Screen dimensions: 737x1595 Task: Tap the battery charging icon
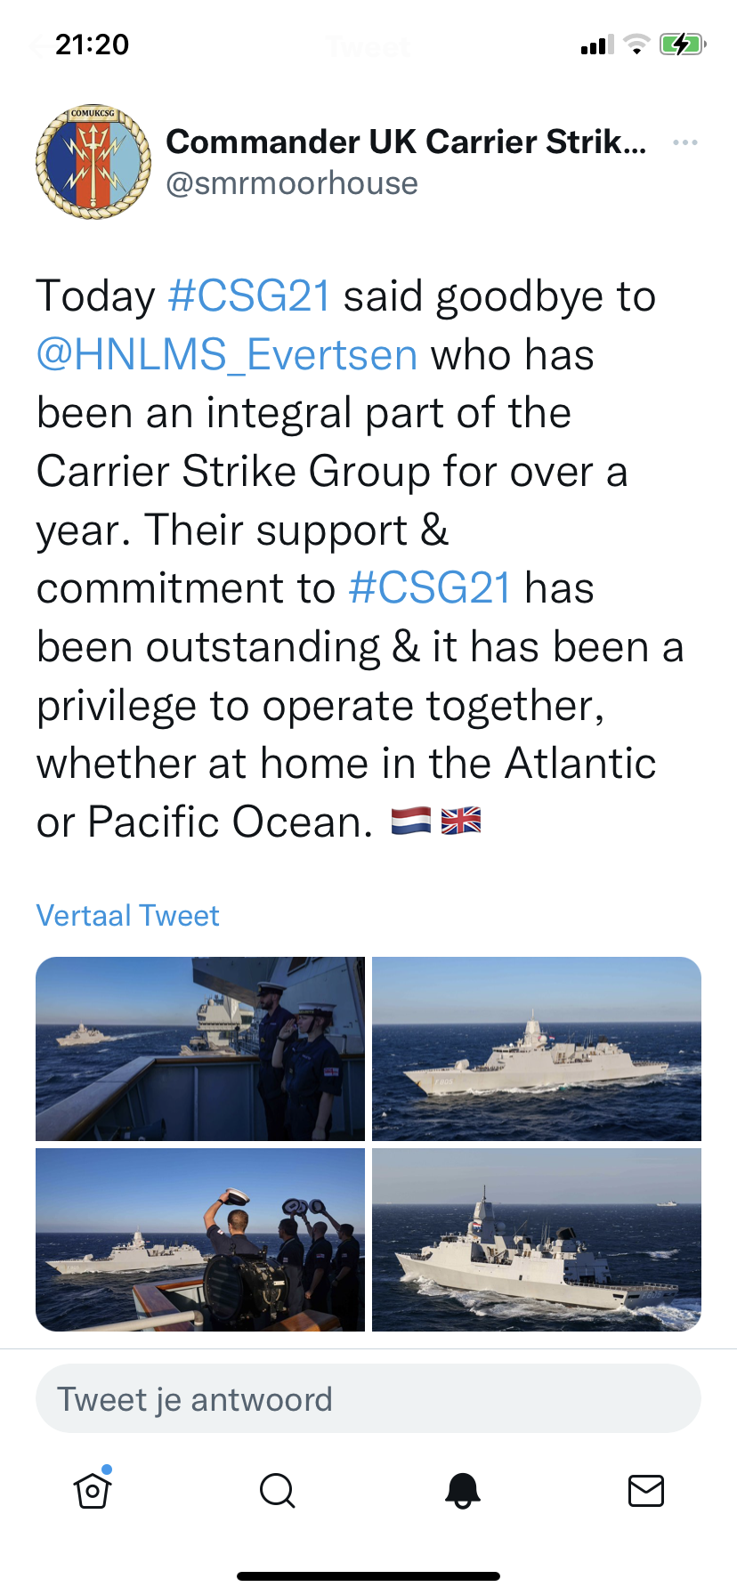coord(682,44)
